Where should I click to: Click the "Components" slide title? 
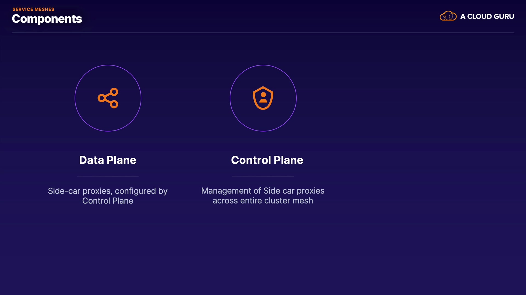[47, 19]
